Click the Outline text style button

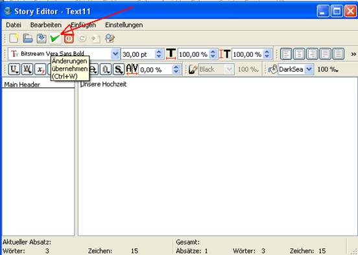(106, 69)
